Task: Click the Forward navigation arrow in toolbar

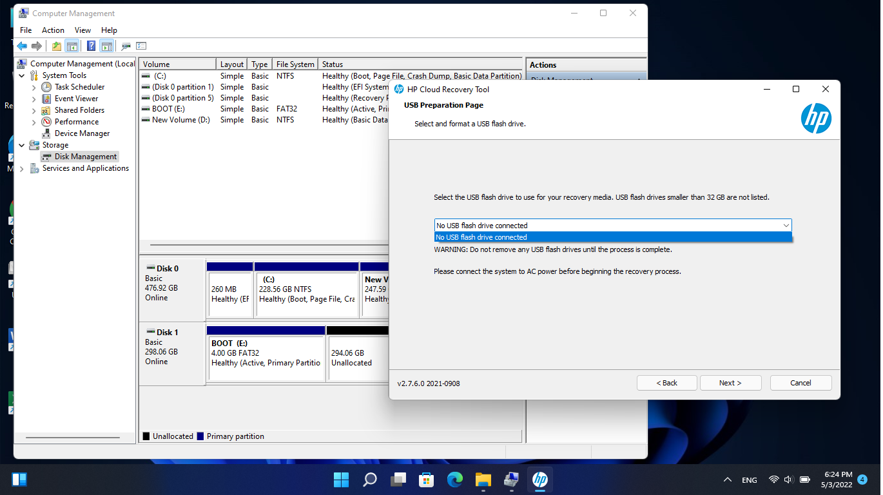Action: pyautogui.click(x=37, y=46)
